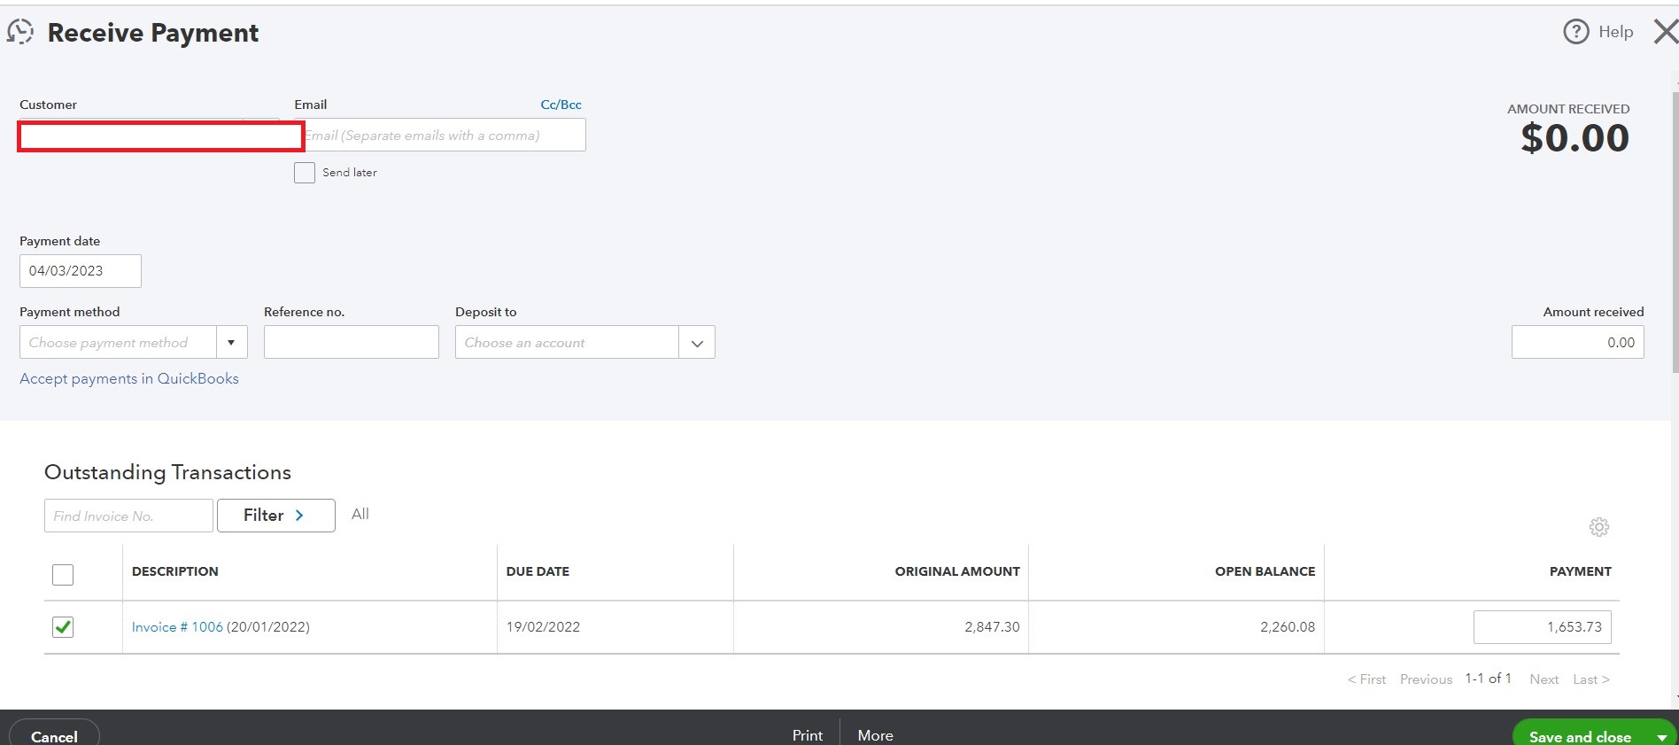Click the Reference no. input field
The image size is (1679, 745).
point(352,342)
